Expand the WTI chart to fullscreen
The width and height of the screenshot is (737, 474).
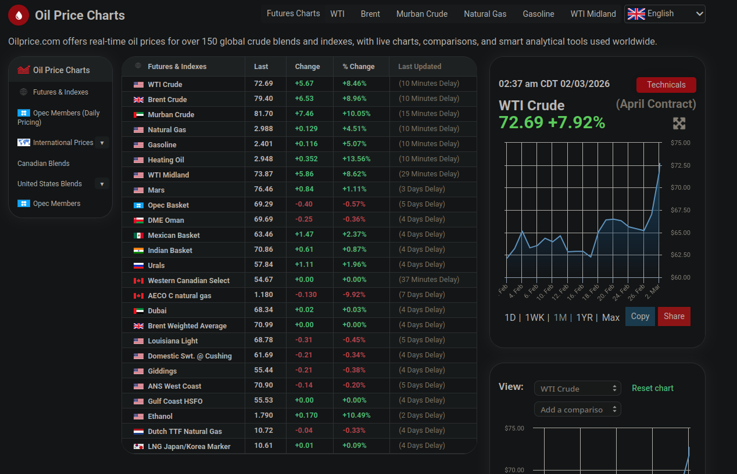679,123
